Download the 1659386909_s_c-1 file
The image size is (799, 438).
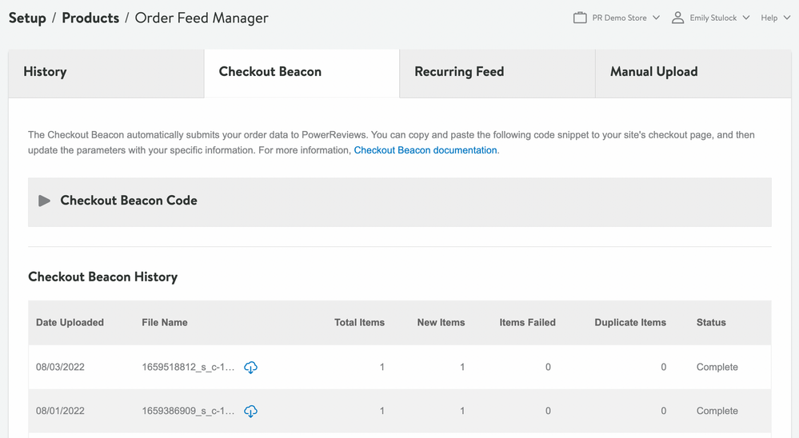click(250, 411)
